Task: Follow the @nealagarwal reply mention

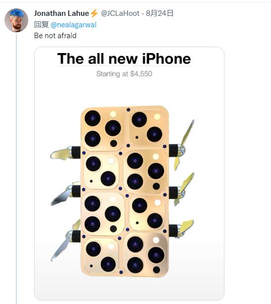Action: [73, 25]
